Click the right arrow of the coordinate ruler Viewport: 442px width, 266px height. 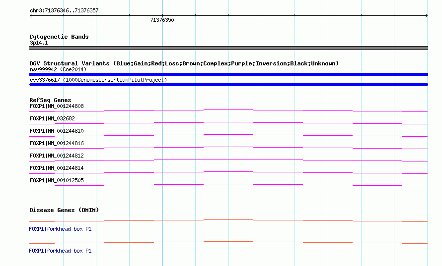coord(427,16)
